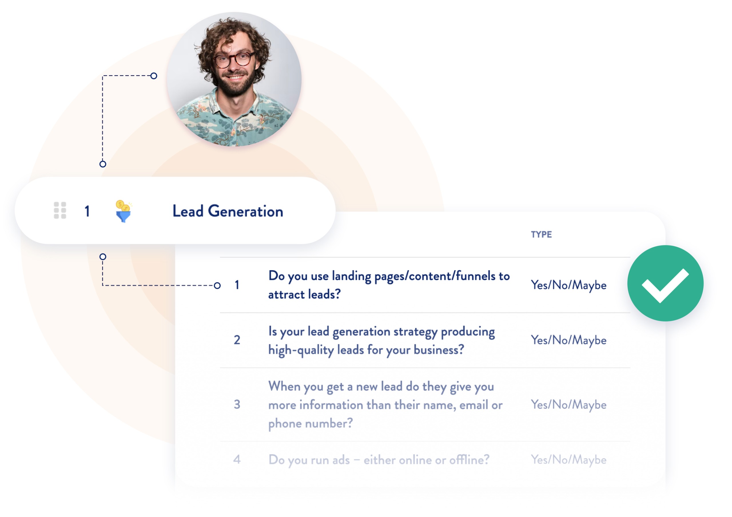Open the TYPE column header options

tap(541, 234)
